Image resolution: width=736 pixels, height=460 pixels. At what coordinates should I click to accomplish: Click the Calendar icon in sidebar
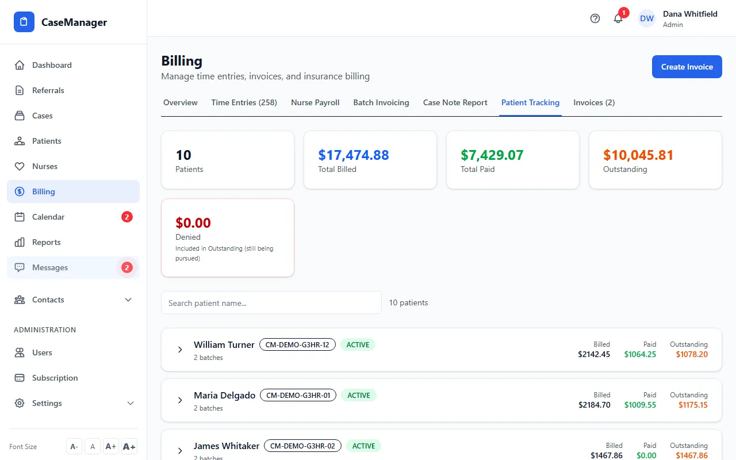20,217
